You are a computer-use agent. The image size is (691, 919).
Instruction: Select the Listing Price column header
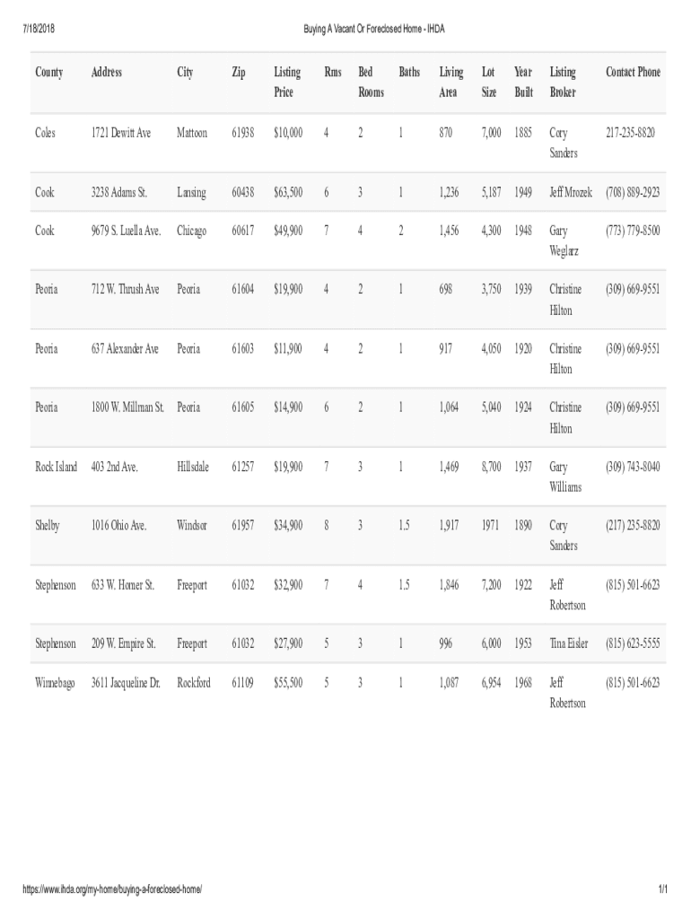[287, 82]
